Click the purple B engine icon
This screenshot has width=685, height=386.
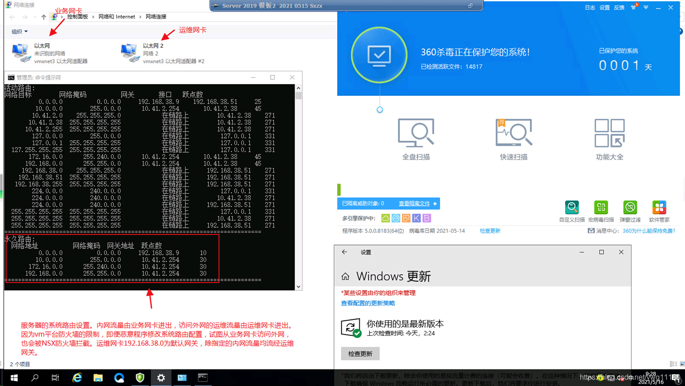426,218
